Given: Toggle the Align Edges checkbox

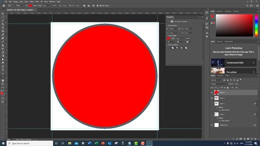Looking at the screenshot, I should [x=100, y=6].
